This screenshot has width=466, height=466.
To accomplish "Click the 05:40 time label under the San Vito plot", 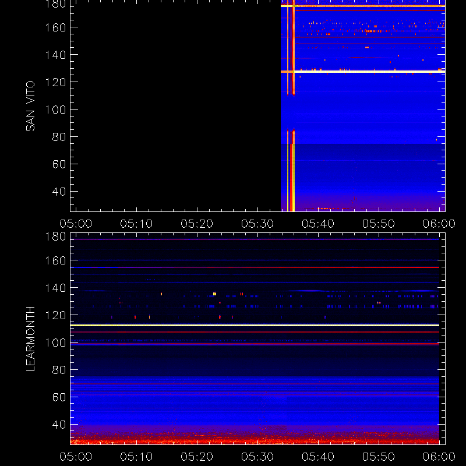I will pos(318,224).
